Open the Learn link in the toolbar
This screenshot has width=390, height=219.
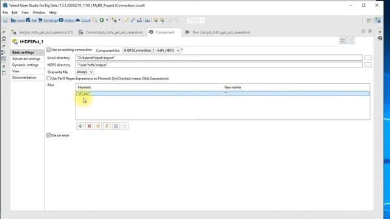tap(21, 20)
